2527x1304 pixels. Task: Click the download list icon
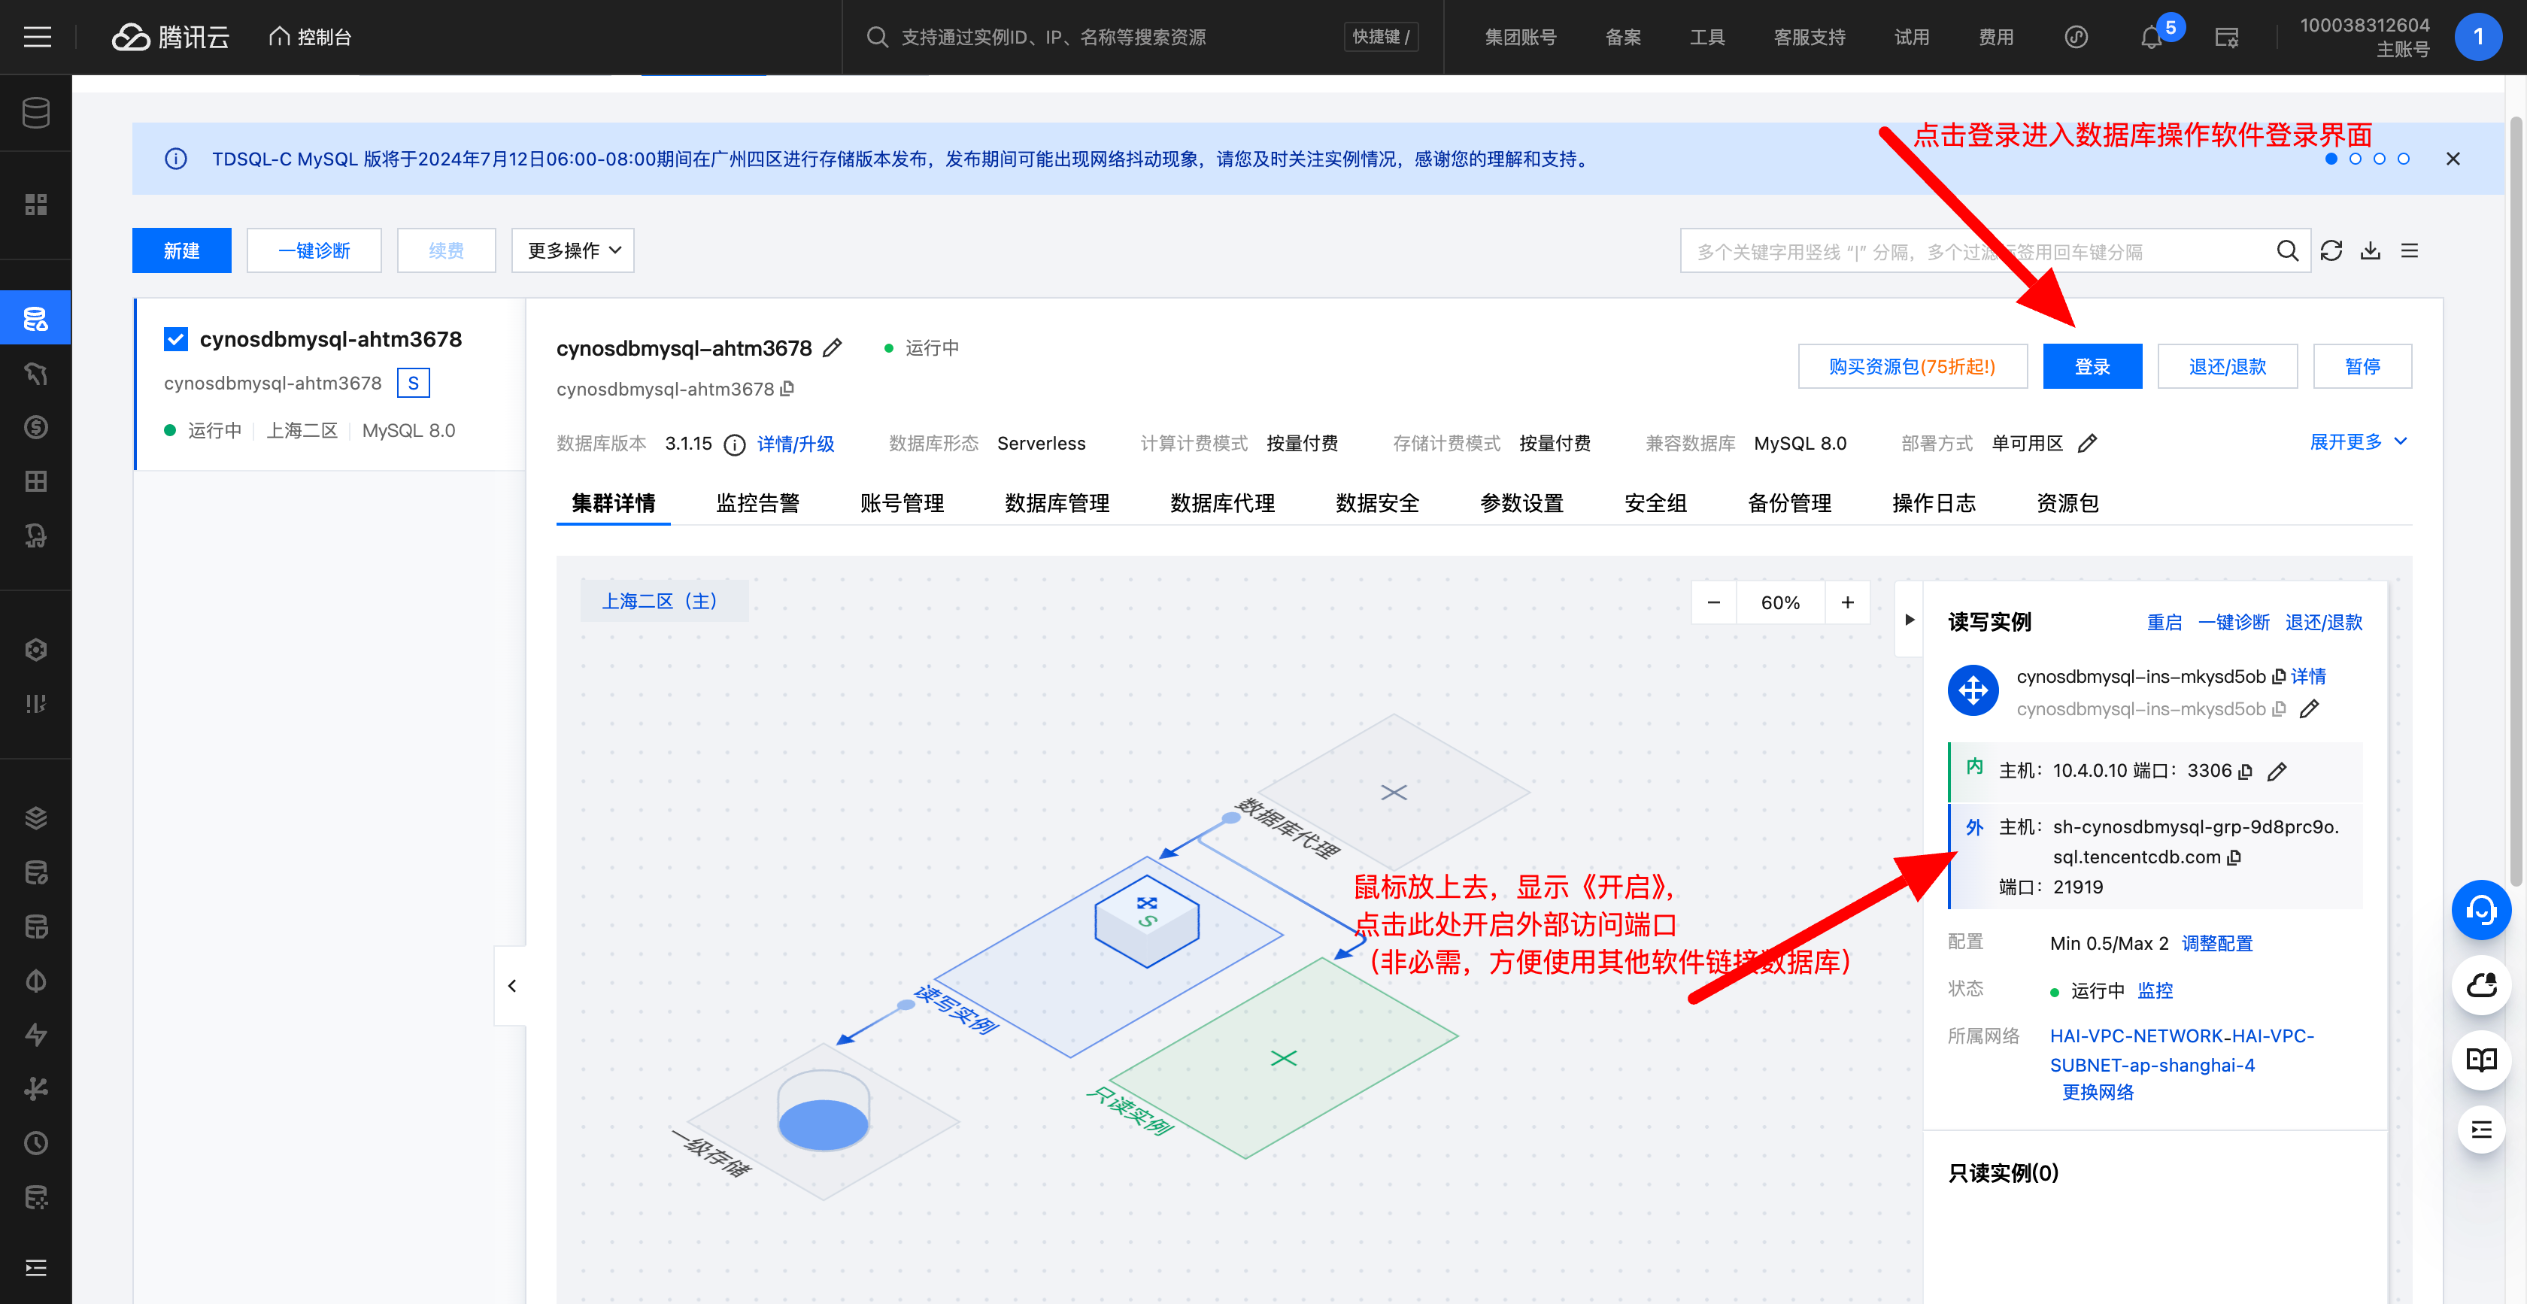tap(2370, 251)
